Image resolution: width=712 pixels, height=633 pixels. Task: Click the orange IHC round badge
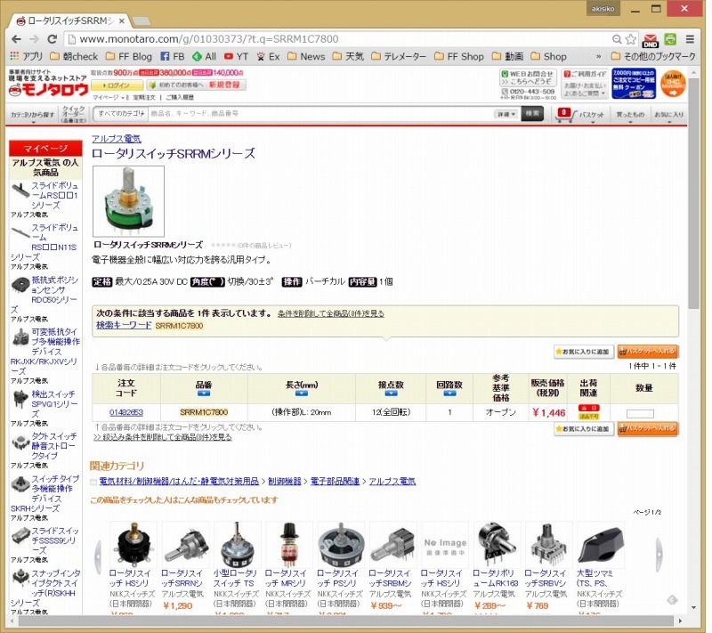click(x=673, y=84)
